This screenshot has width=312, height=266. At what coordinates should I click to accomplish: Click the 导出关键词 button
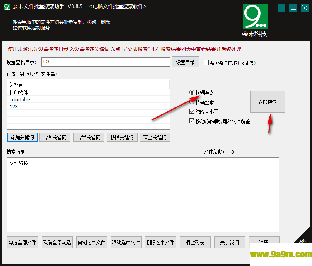(x=89, y=137)
